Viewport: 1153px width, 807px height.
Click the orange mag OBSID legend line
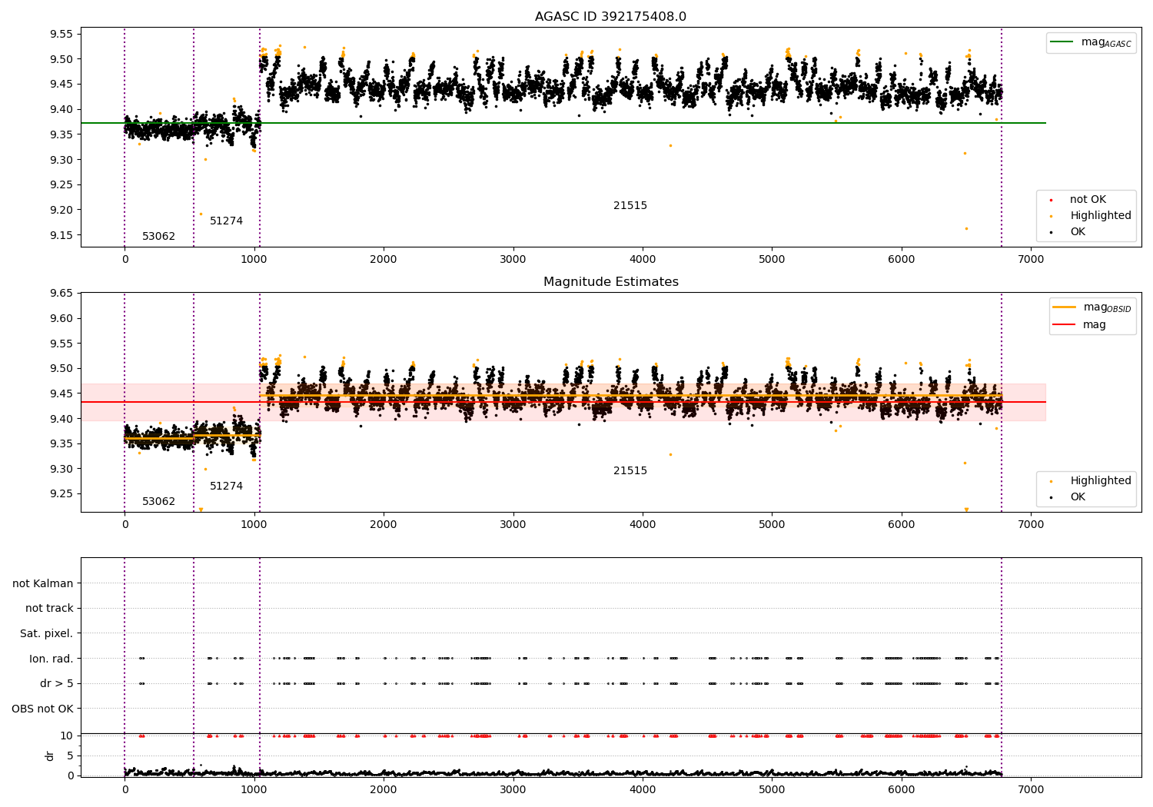point(1065,307)
